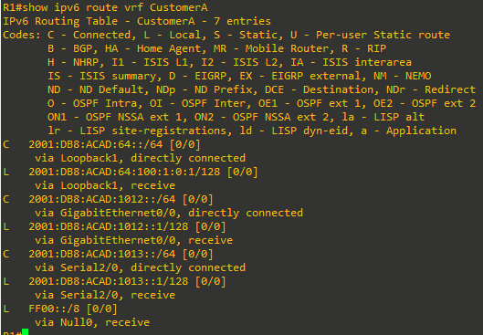The height and width of the screenshot is (335, 483).
Task: Click 'via GigabitEthernet0/0, receive' text
Action: point(133,240)
